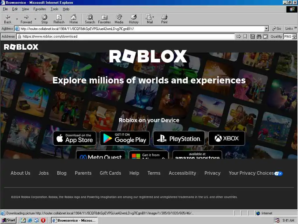
Task: Click Download on the App Store badge
Action: [75, 138]
